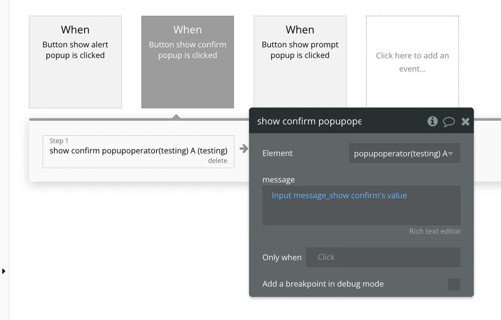The width and height of the screenshot is (501, 320).
Task: Click the Add a breakpoint in debug mode label
Action: pyautogui.click(x=323, y=284)
